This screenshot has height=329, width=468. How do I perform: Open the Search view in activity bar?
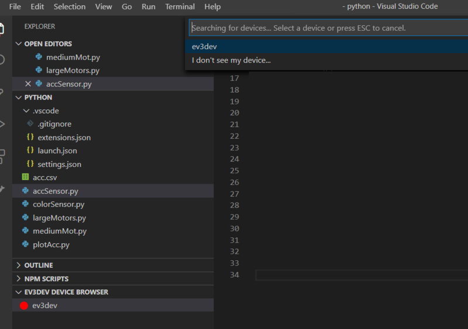click(x=2, y=60)
